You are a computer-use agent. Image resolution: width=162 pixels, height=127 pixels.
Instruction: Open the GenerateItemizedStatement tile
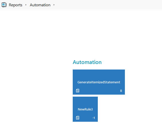pos(99,82)
